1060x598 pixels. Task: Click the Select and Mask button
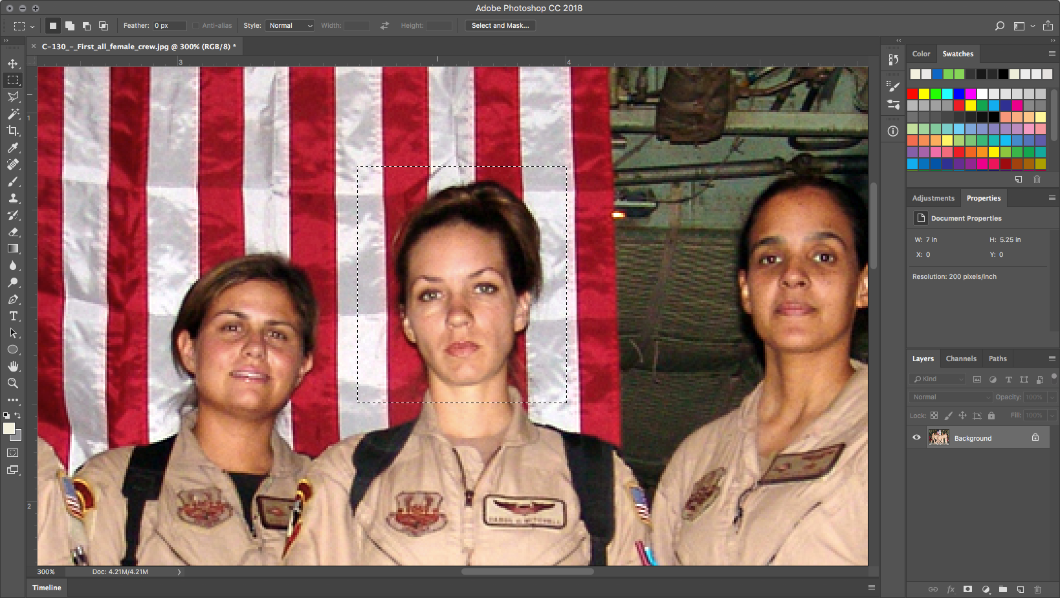click(500, 26)
